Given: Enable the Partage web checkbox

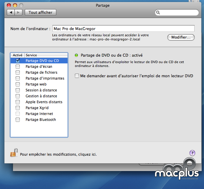Looking at the screenshot, I should click(18, 84).
